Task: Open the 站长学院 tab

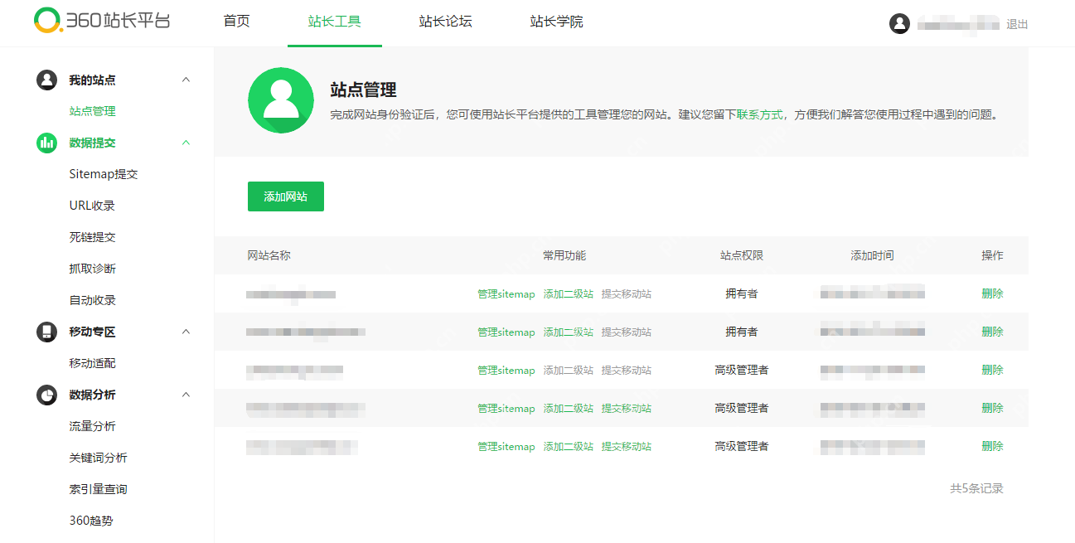Action: coord(557,22)
